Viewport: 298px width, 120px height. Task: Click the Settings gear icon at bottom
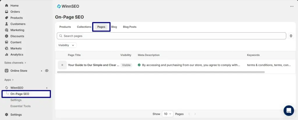[7, 114]
